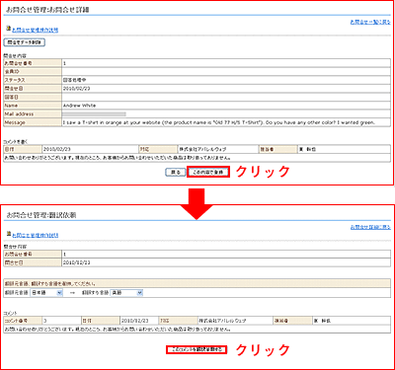
Task: Click the English Message text about the T-shirt
Action: pyautogui.click(x=218, y=122)
